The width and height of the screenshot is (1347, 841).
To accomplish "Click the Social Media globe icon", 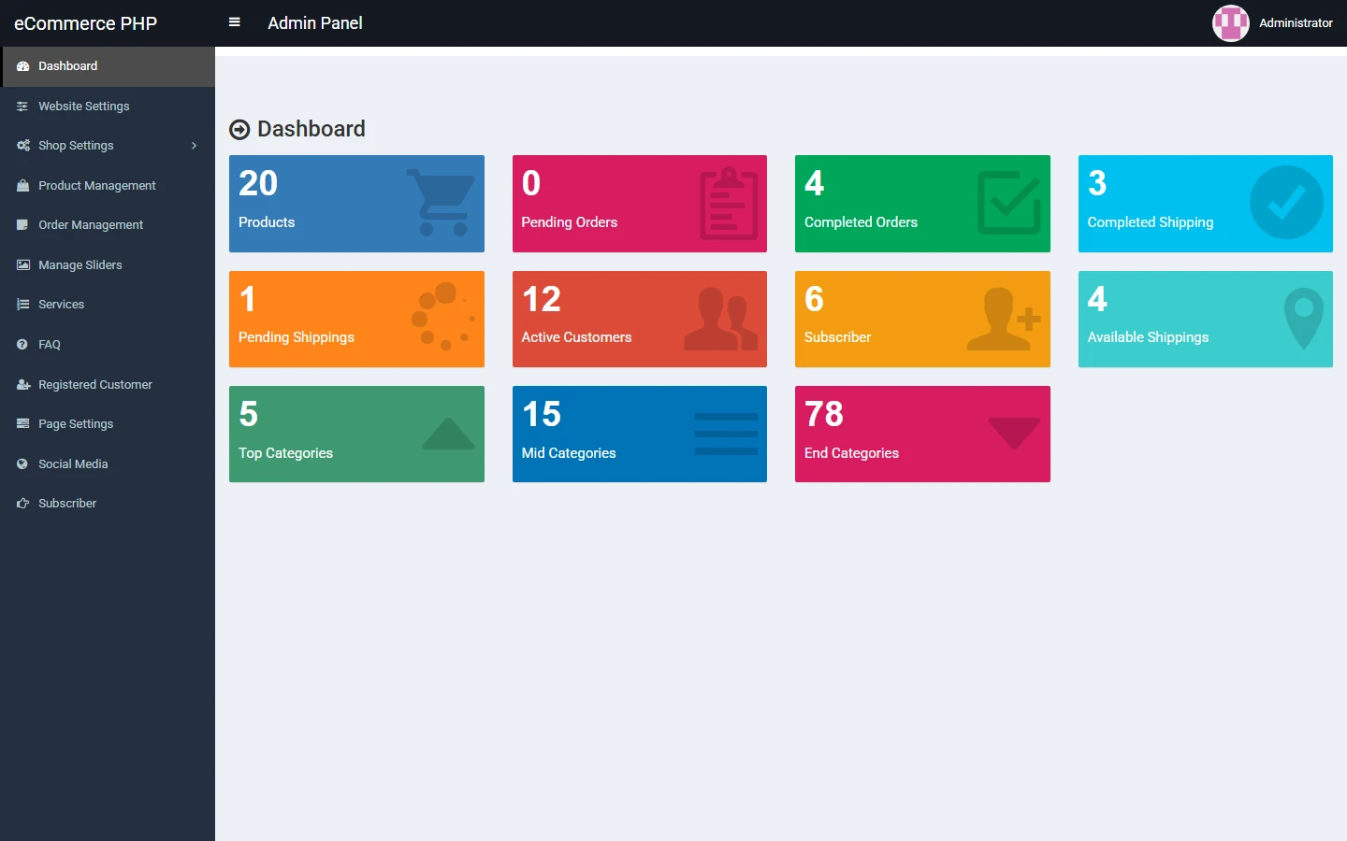I will 22,464.
